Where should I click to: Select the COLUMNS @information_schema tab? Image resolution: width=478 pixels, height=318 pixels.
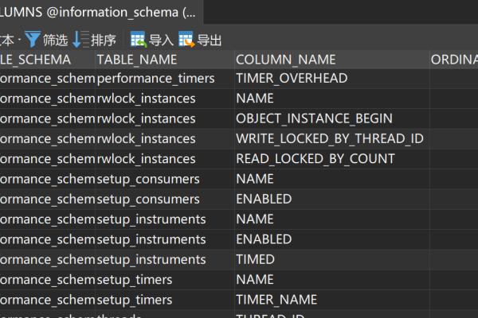96,13
